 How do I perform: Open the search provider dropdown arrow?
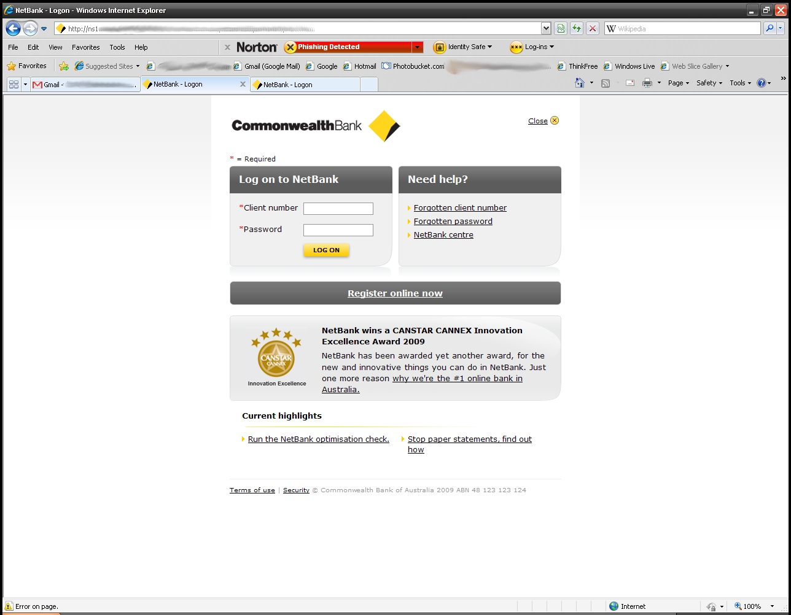[781, 28]
